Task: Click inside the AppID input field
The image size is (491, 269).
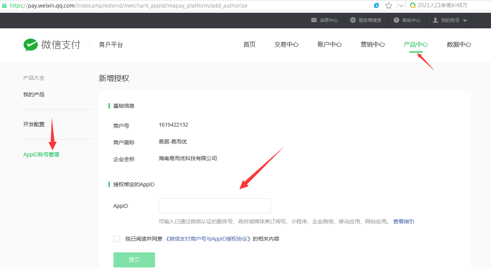Action: tap(214, 206)
